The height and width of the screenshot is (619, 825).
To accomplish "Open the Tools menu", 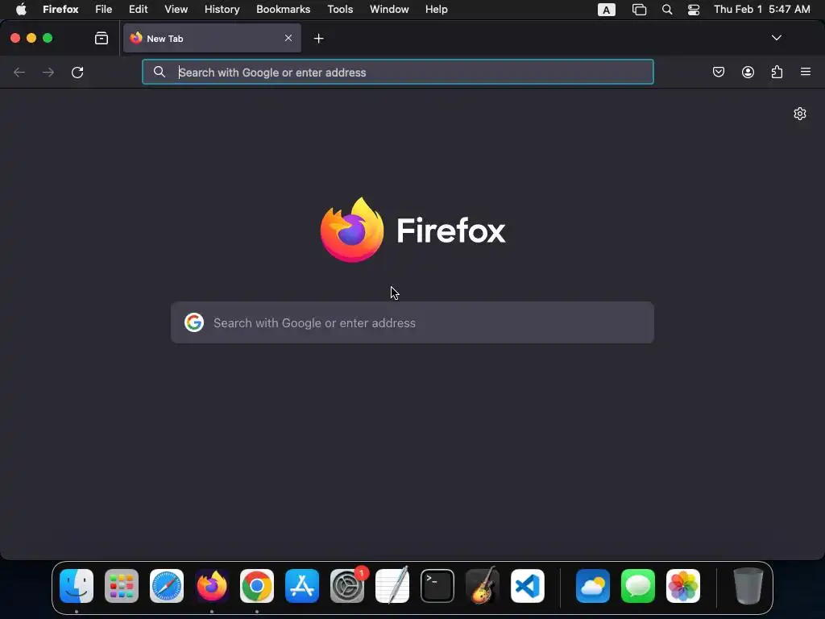I will tap(340, 10).
